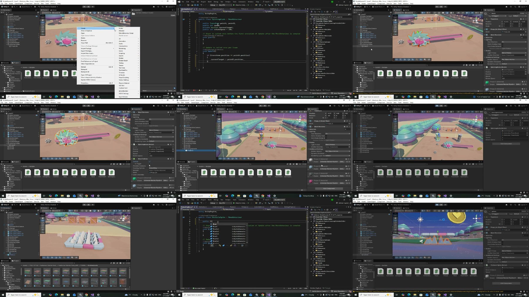Toggle Static Shadow Caster checkbox in Mesh Collider window

point(150,121)
